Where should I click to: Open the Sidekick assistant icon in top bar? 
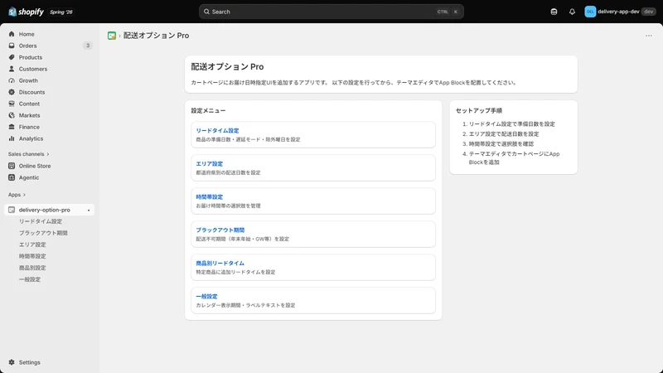[x=554, y=12]
